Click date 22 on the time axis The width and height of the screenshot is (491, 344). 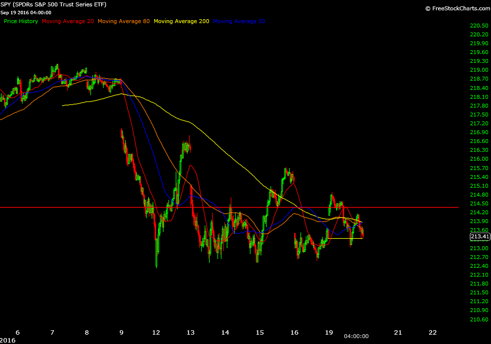(433, 332)
